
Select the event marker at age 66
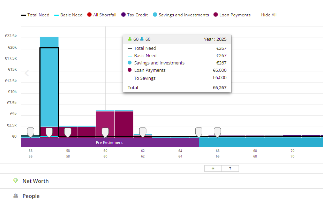[218, 132]
